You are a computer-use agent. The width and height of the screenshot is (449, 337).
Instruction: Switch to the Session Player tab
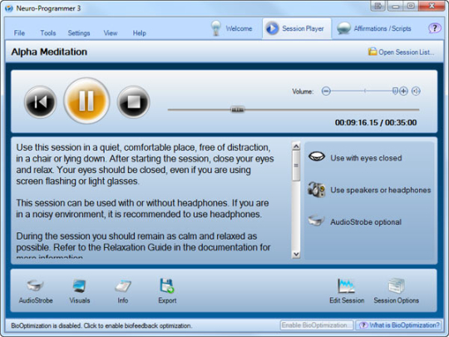pyautogui.click(x=297, y=28)
